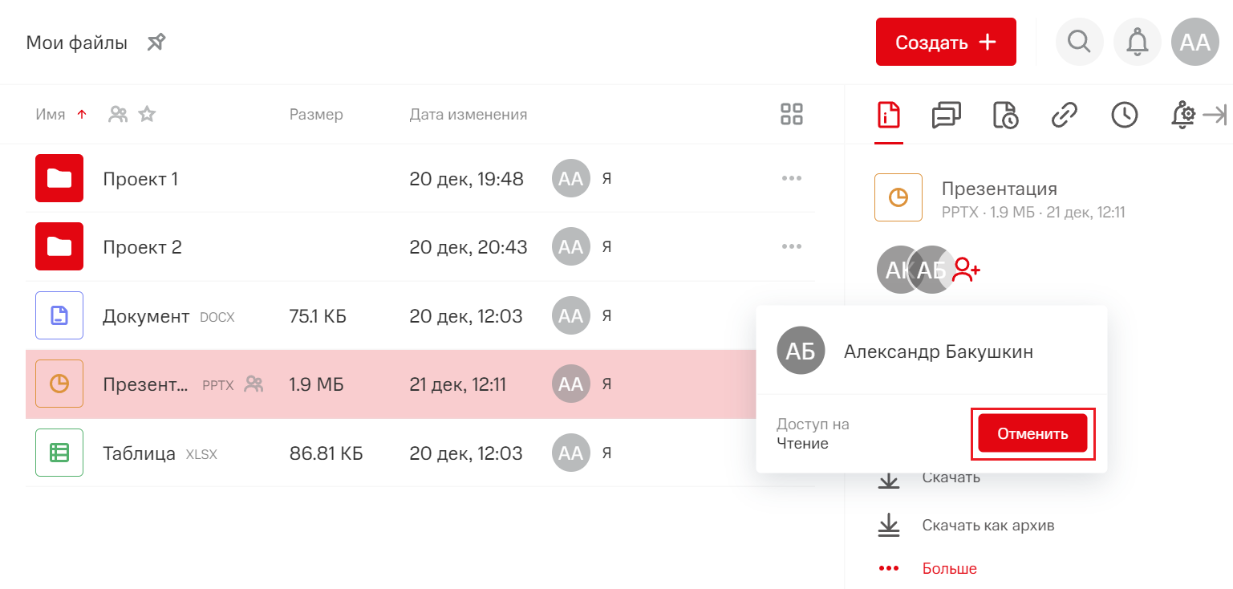1233x589 pixels.
Task: Select the Таблица XLSX file
Action: pos(139,453)
